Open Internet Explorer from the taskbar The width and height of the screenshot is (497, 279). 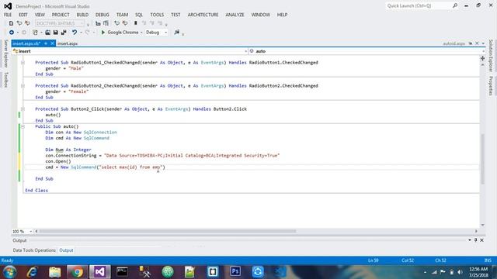[32, 272]
